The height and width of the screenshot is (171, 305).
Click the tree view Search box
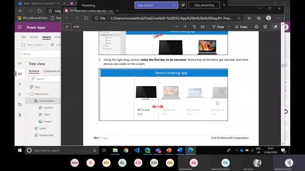[45, 79]
